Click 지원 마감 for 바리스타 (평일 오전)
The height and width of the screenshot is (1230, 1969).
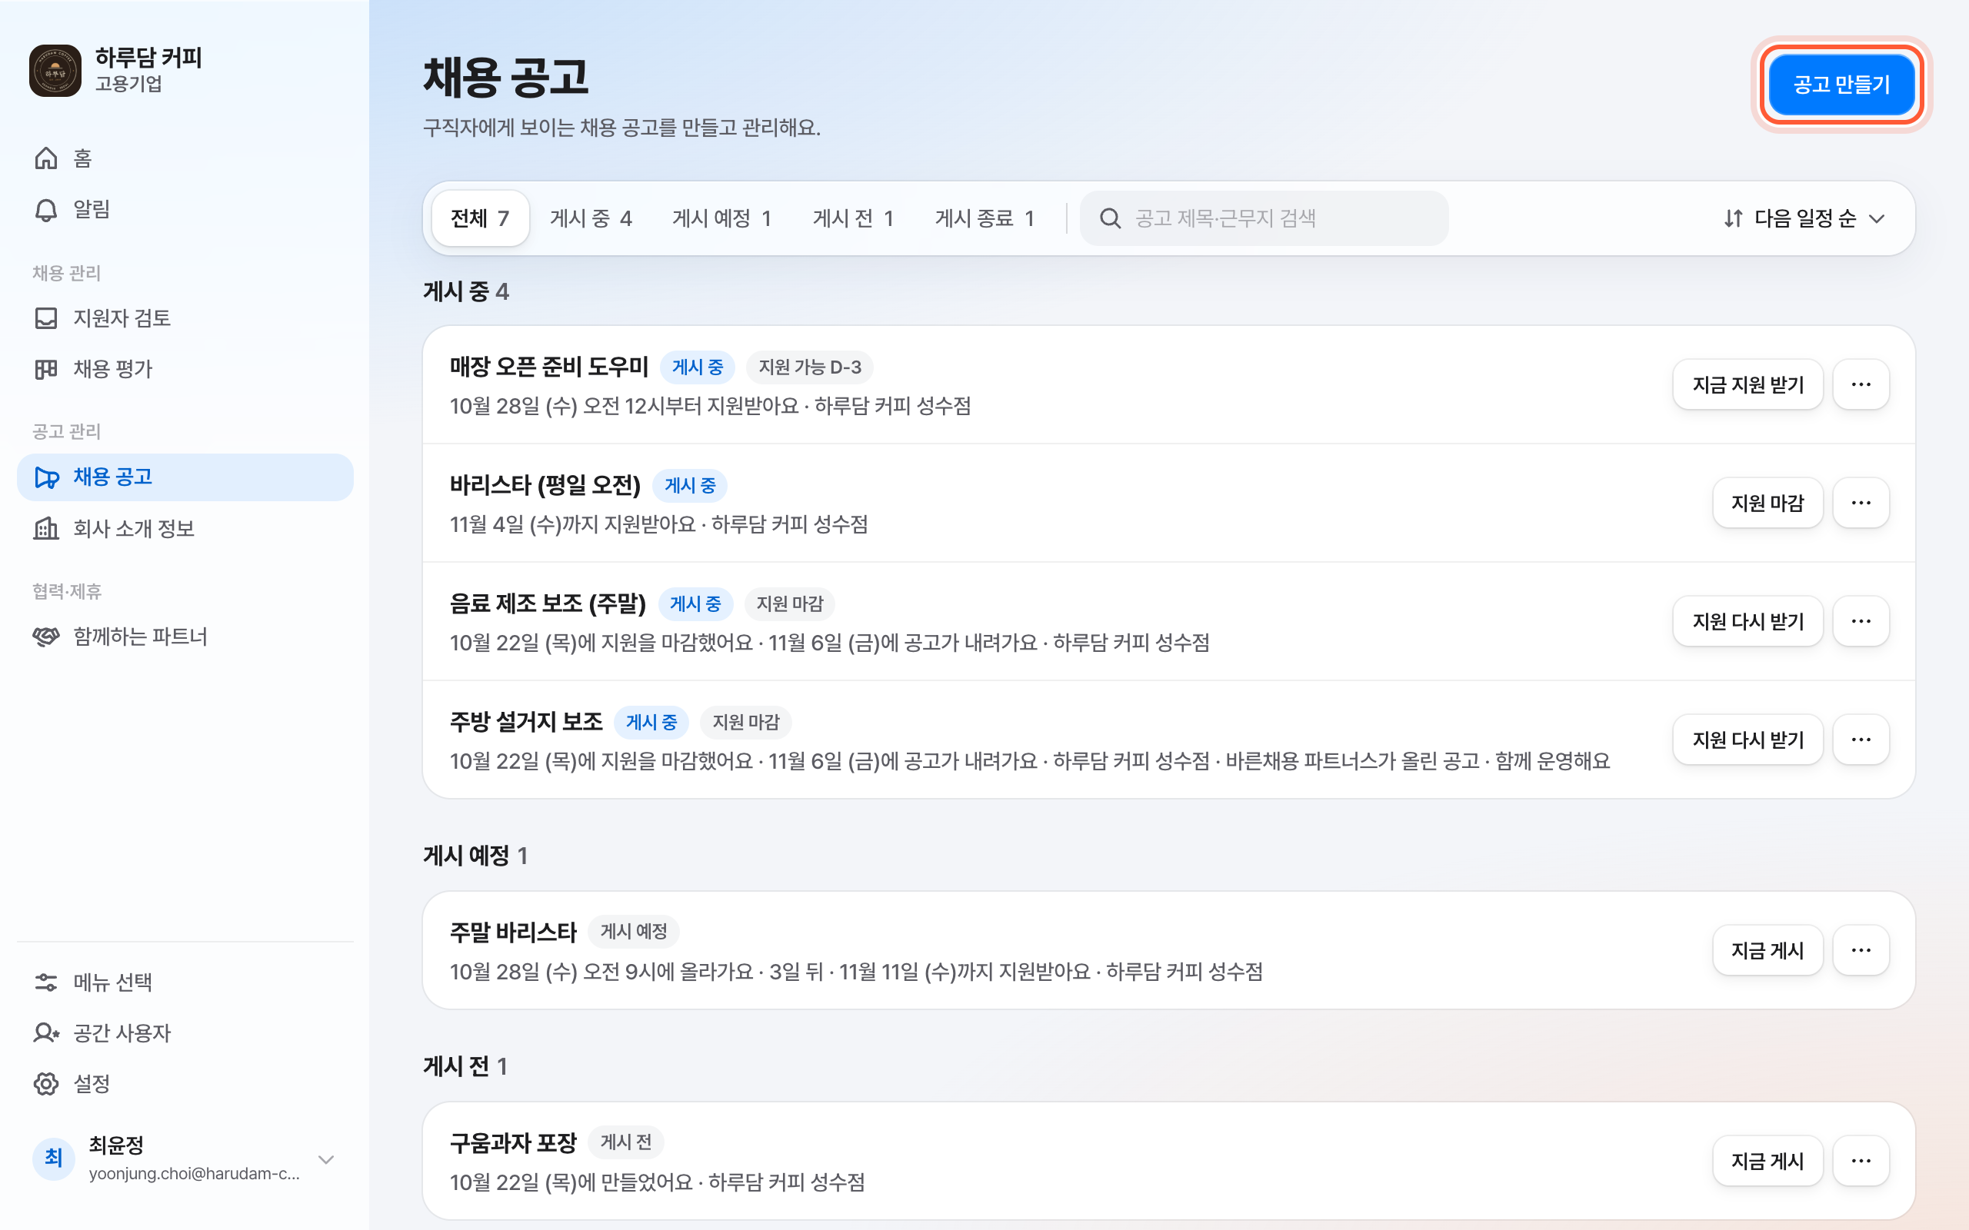pos(1767,503)
